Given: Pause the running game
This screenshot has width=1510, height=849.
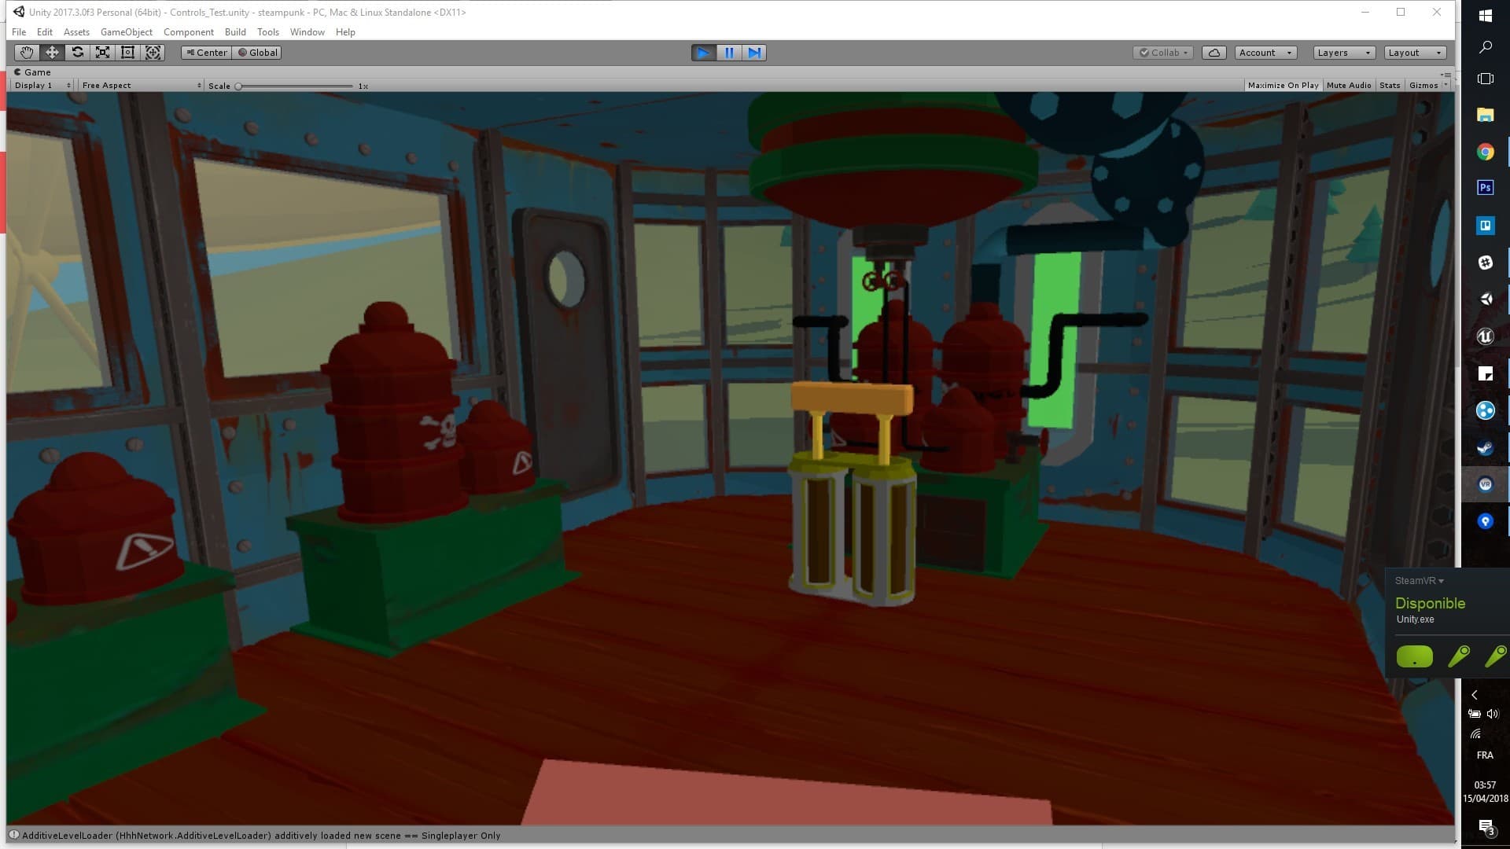Looking at the screenshot, I should tap(729, 53).
